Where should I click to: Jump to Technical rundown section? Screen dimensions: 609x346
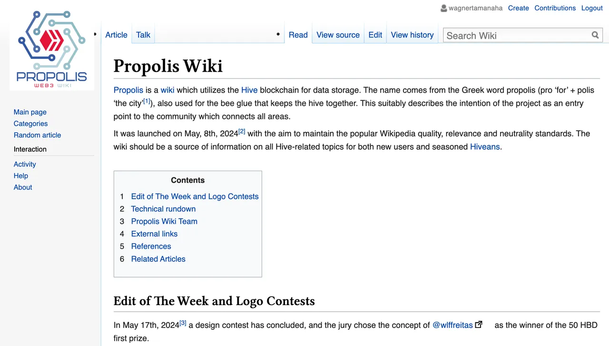click(x=163, y=209)
